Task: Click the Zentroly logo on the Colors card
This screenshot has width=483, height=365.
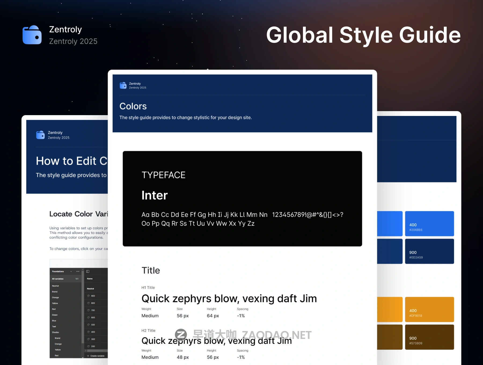Action: [123, 85]
